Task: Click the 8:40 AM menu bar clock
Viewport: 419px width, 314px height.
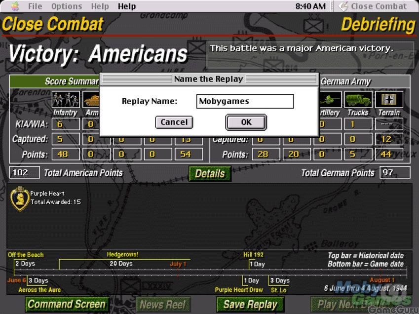Action: pos(310,6)
